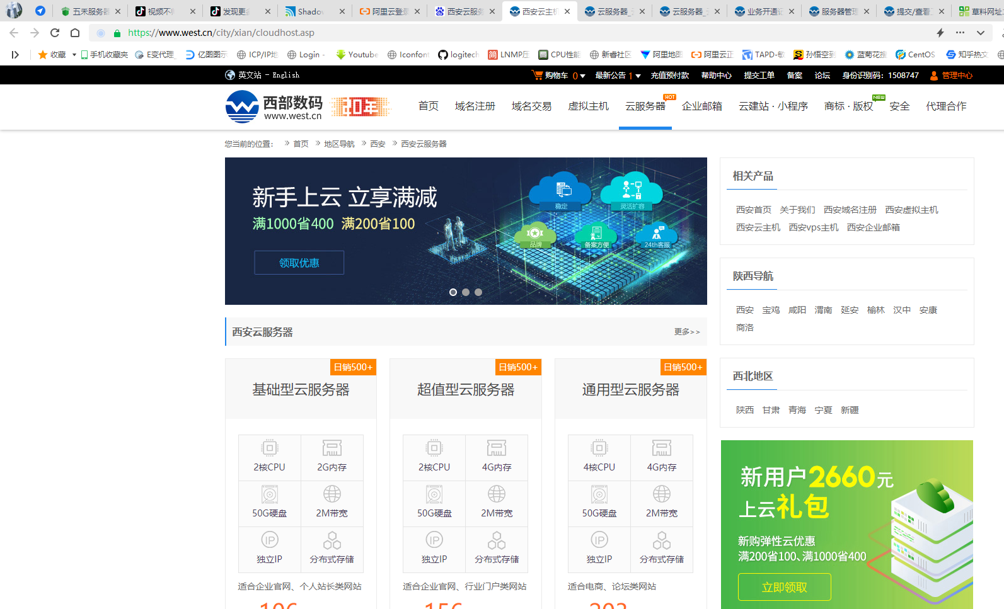Image resolution: width=1004 pixels, height=609 pixels.
Task: Click the globe icon for English site
Action: (x=230, y=75)
